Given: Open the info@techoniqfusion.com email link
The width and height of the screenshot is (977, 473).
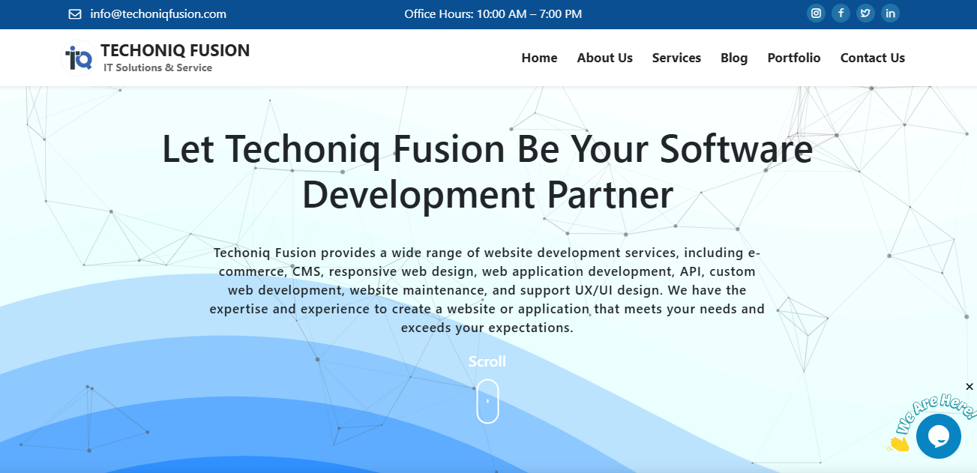Looking at the screenshot, I should (x=157, y=14).
